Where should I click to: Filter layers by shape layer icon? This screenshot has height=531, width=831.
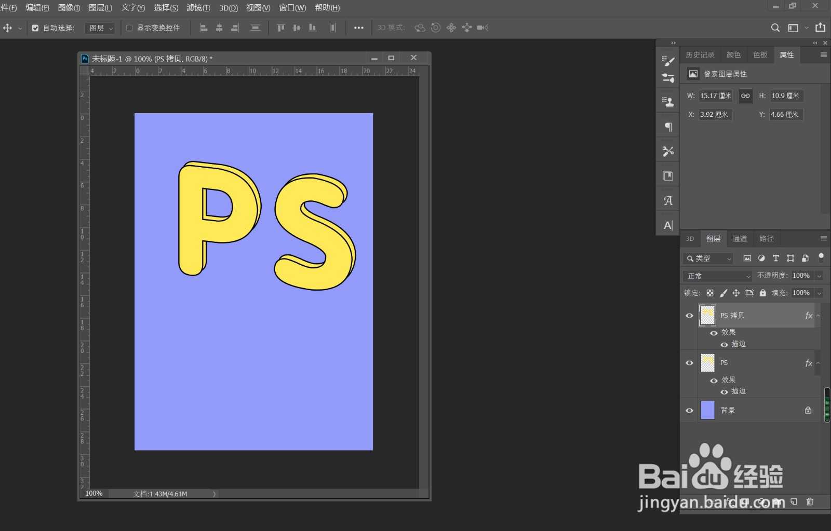(790, 258)
